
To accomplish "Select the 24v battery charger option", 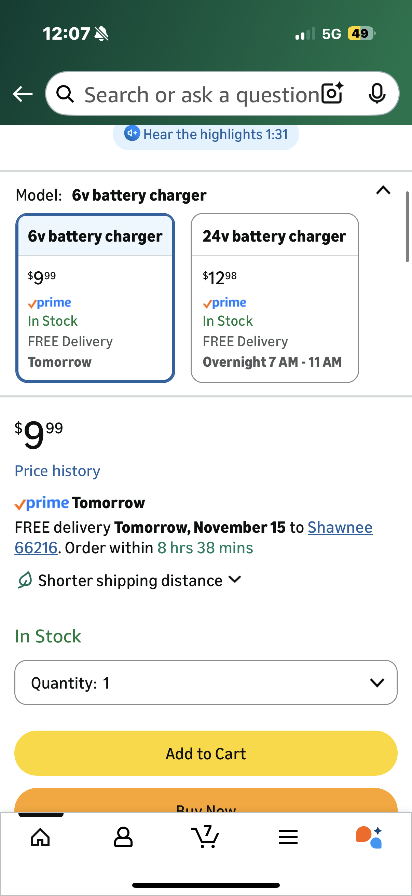I will pyautogui.click(x=274, y=298).
